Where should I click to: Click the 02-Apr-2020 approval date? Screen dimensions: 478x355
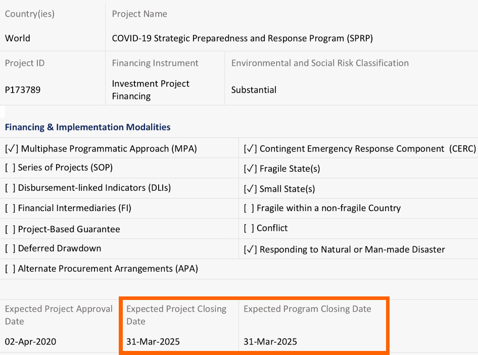click(x=30, y=342)
